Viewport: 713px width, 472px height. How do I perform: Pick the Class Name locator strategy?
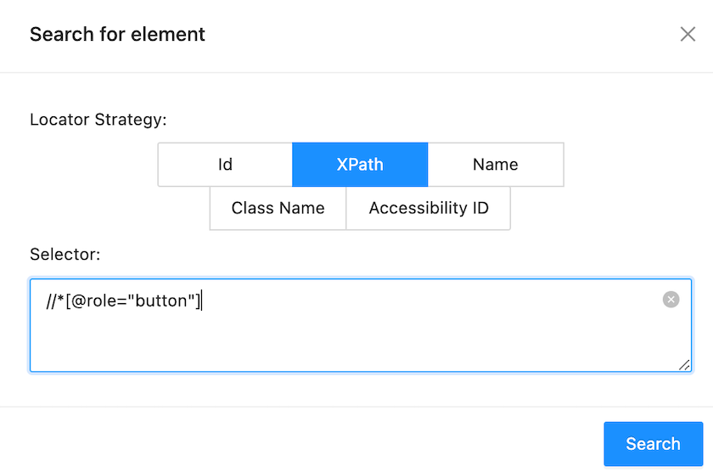click(278, 208)
